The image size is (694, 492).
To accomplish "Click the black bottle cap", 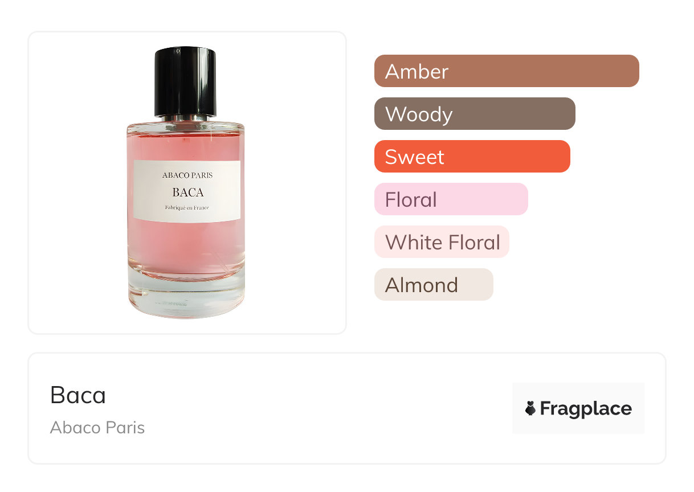I will pos(186,82).
